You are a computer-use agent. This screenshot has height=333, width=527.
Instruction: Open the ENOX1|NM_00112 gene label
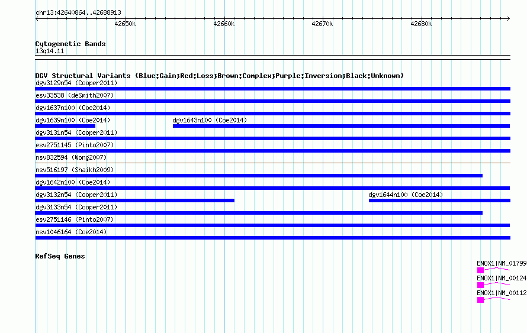502,293
